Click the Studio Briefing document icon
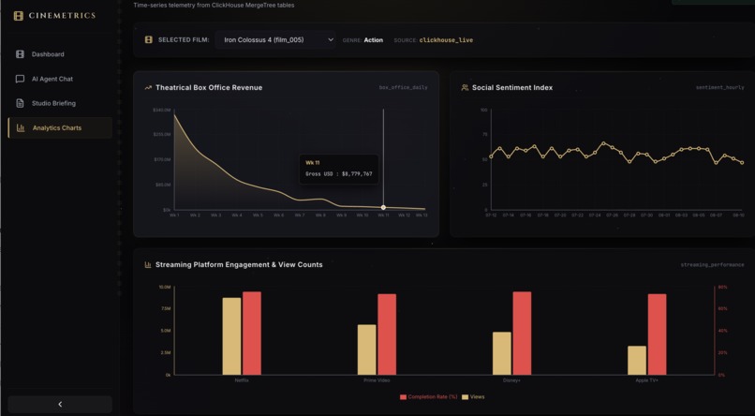The width and height of the screenshot is (755, 416). 20,103
